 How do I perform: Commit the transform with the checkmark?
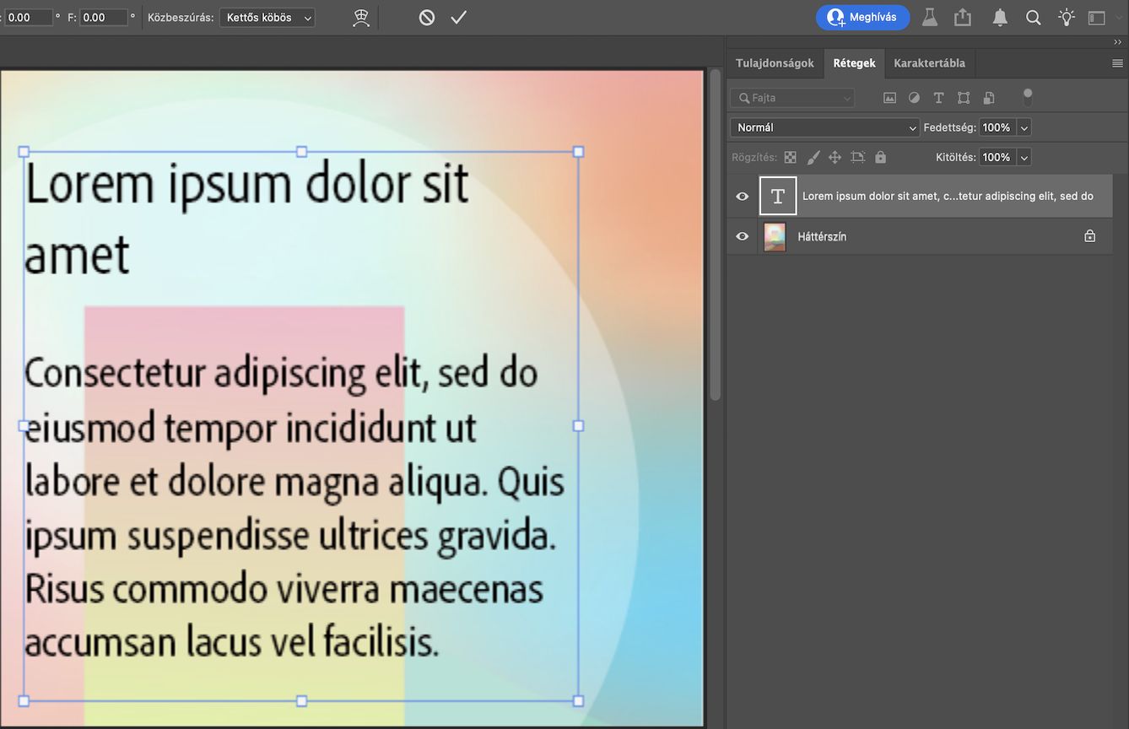(x=458, y=16)
